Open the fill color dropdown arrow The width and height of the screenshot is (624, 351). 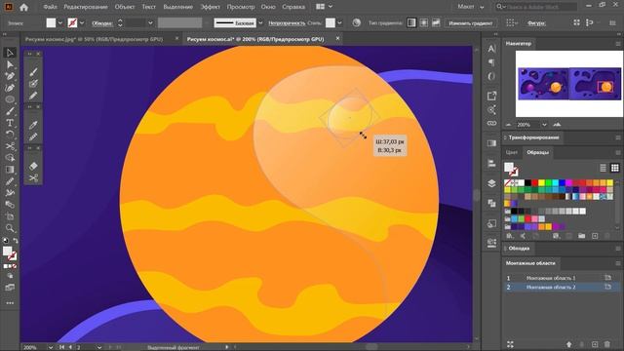[60, 23]
